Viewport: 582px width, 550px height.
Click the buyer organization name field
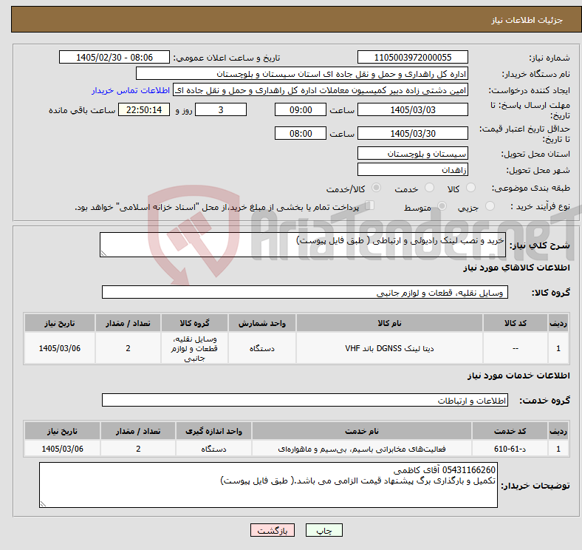[x=302, y=74]
